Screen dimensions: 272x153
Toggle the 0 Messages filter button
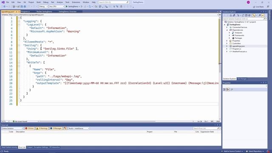pos(56,128)
